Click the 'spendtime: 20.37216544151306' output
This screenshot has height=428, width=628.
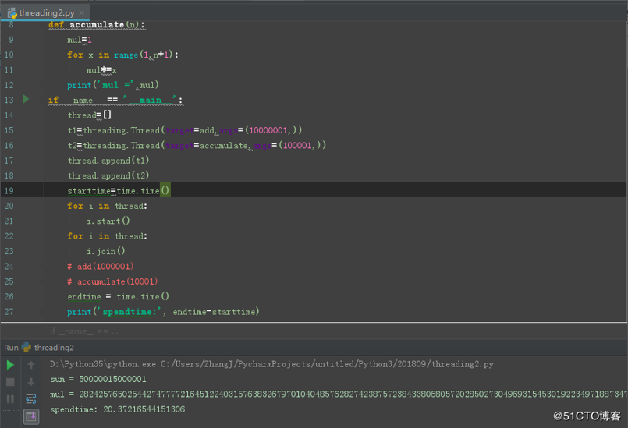point(118,409)
